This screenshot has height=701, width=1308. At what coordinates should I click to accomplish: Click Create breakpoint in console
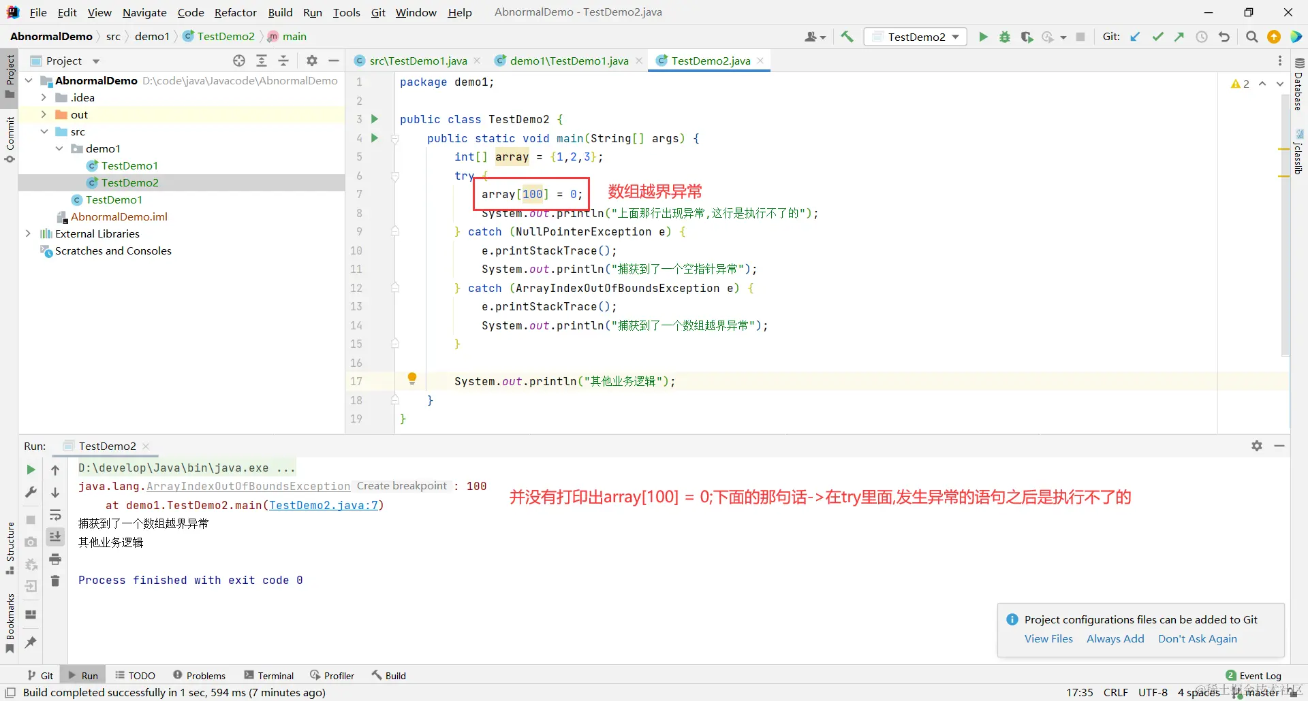point(402,486)
